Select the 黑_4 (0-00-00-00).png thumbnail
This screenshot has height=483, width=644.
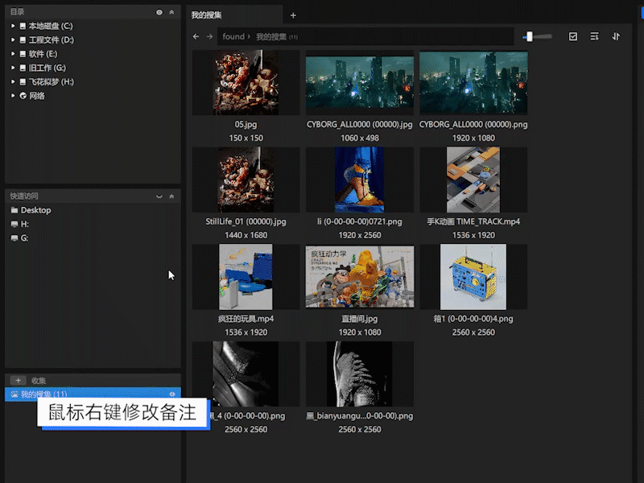(x=246, y=374)
